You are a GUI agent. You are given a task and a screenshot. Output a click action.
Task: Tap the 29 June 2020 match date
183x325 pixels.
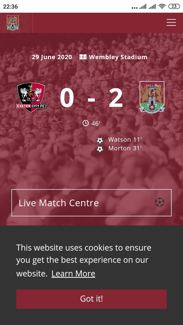(x=52, y=57)
